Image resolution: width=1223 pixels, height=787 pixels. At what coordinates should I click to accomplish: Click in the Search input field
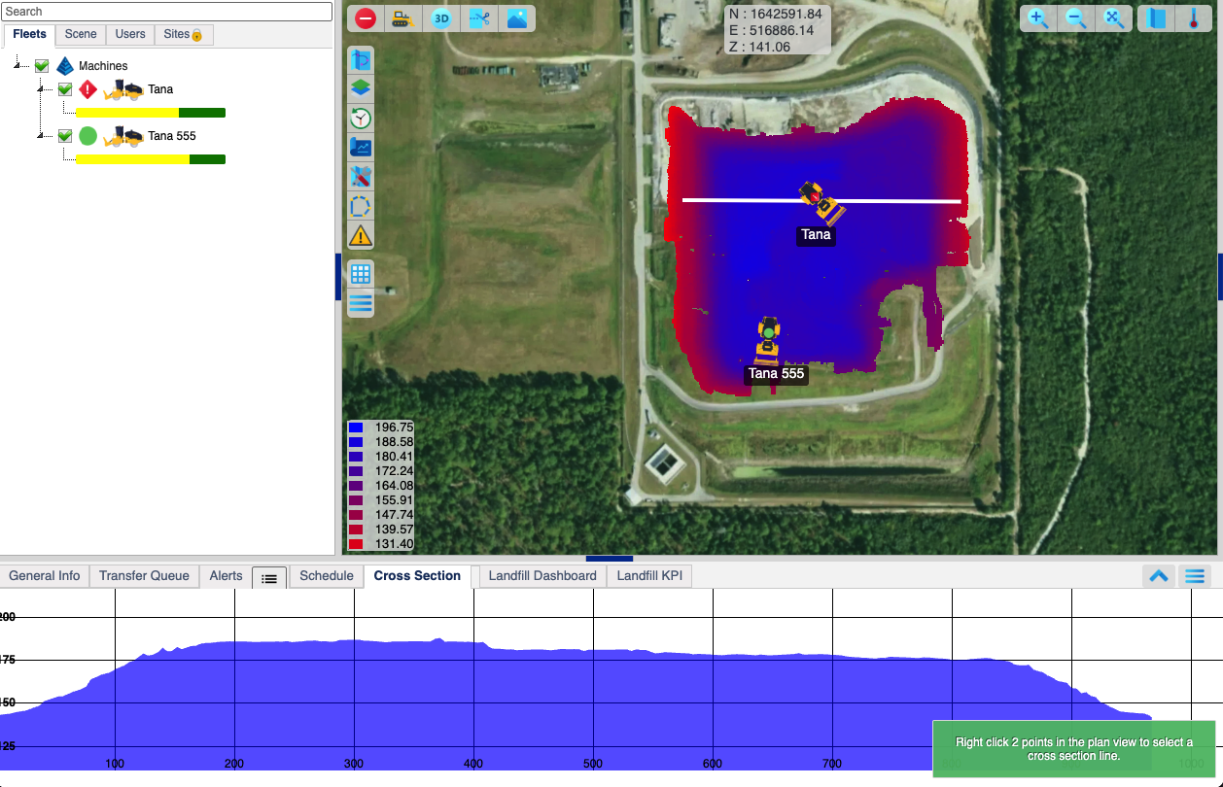167,12
